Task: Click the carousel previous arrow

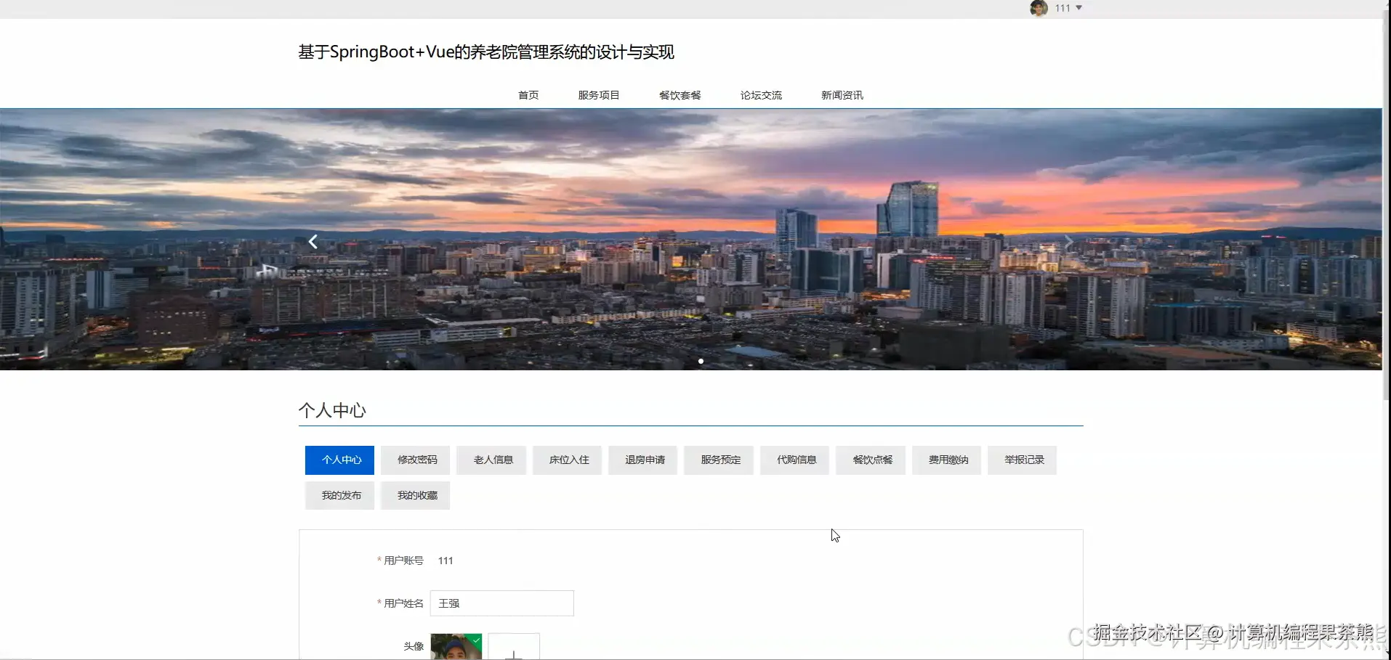Action: [x=313, y=241]
